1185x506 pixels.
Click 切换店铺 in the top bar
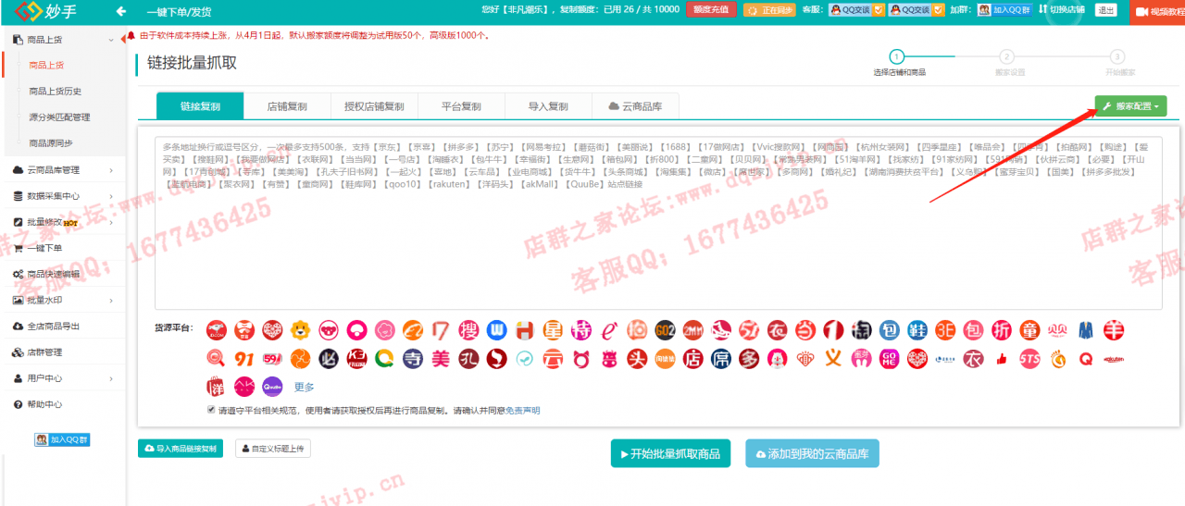[x=1061, y=10]
